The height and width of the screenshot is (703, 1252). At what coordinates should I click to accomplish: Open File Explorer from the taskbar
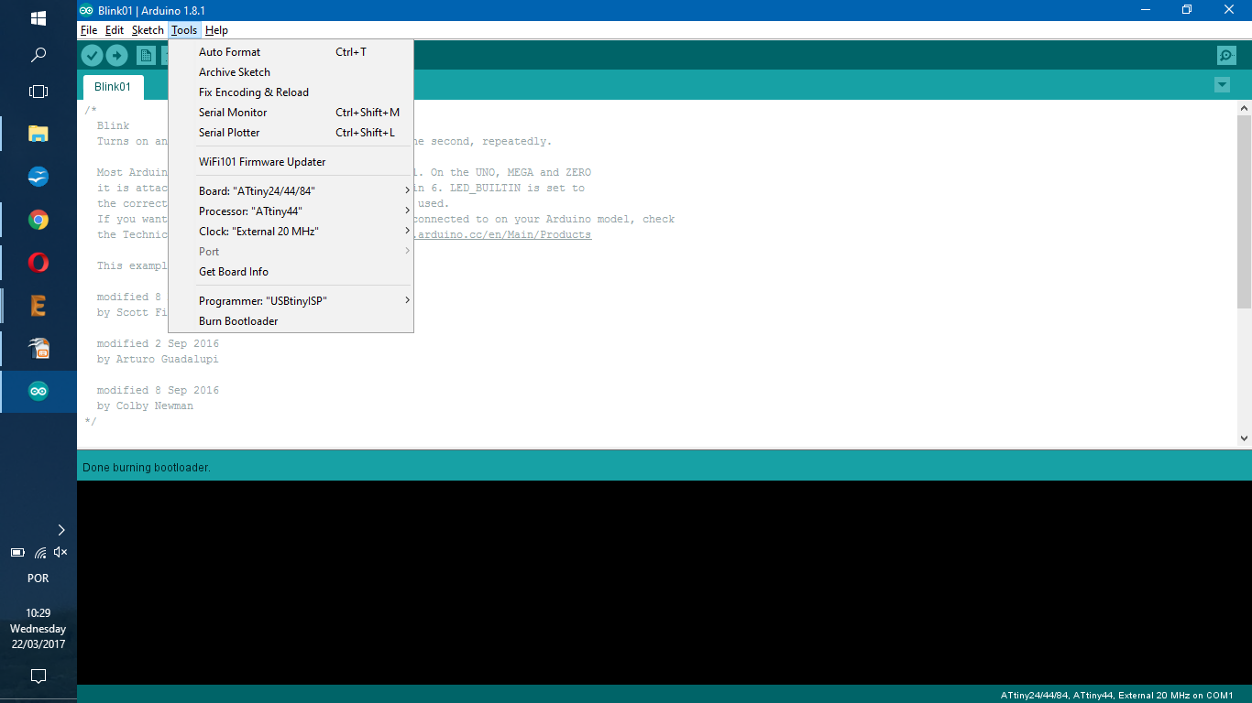click(x=38, y=134)
